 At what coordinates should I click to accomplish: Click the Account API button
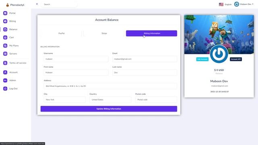[x=236, y=59]
